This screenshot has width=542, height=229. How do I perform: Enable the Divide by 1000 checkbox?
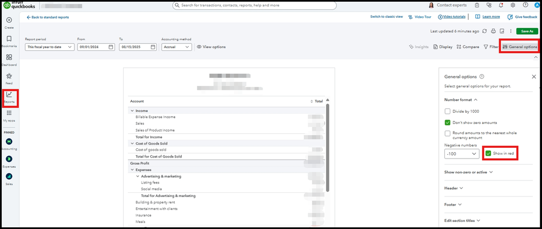pyautogui.click(x=448, y=112)
